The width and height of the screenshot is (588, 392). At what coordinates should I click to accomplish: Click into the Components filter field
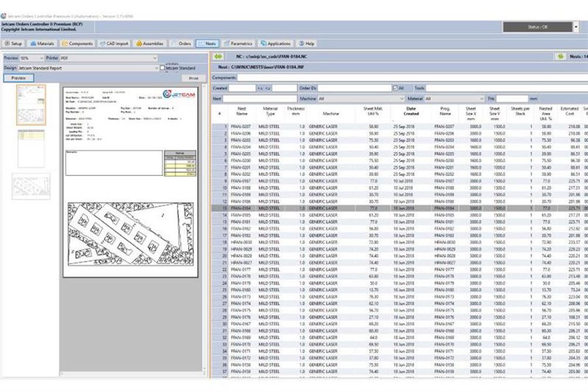413,77
